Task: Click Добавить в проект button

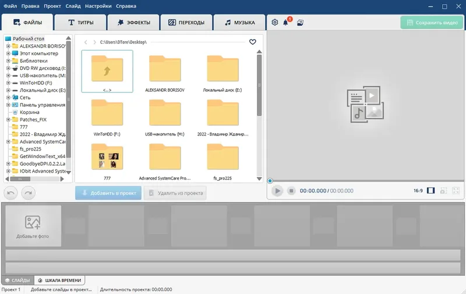Action: 108,193
